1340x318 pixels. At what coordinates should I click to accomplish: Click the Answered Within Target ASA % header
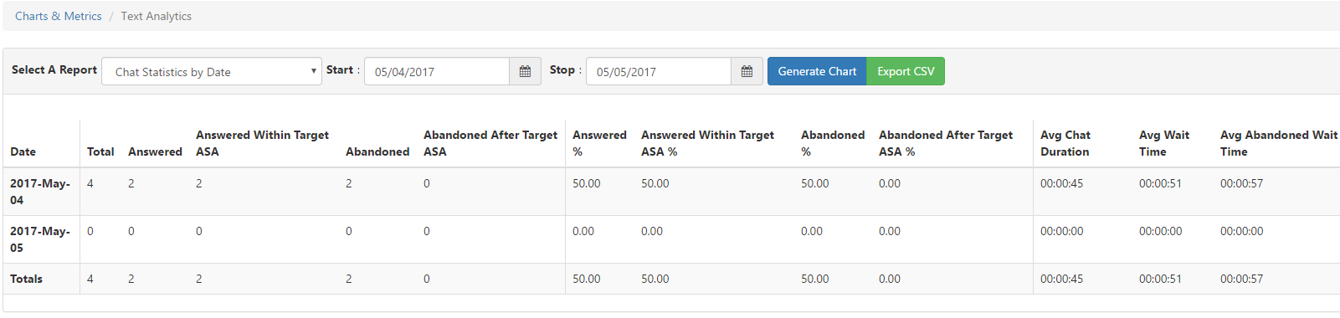click(707, 143)
